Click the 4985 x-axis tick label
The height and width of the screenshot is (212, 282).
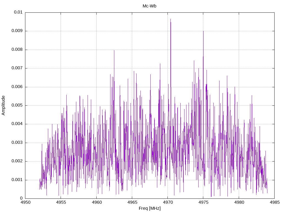[275, 202]
